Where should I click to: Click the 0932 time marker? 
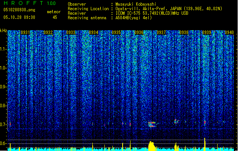tap(48, 32)
